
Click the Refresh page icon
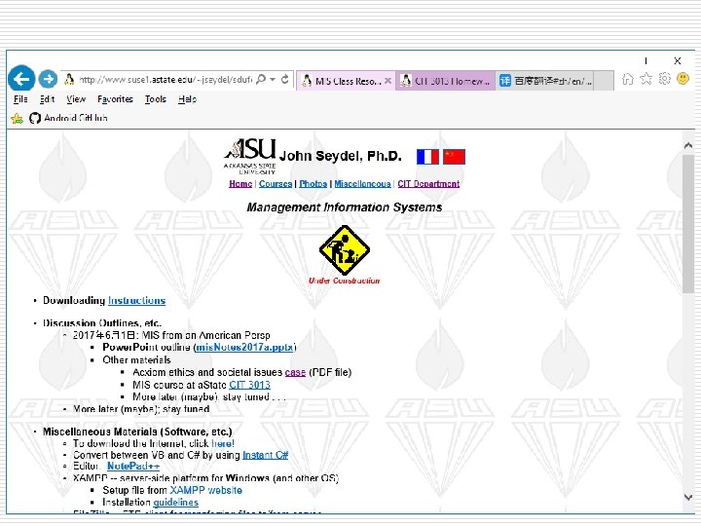284,79
